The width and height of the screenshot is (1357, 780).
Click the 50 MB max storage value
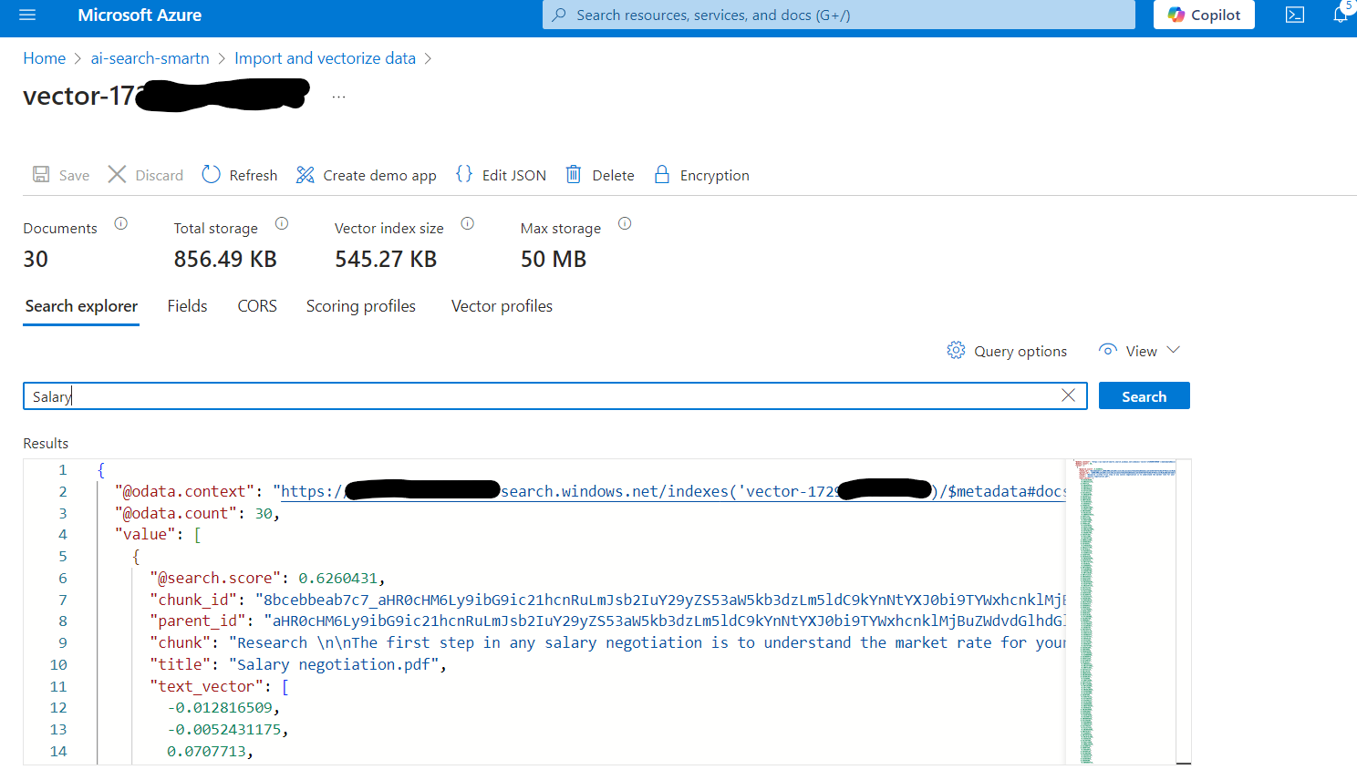click(x=554, y=260)
